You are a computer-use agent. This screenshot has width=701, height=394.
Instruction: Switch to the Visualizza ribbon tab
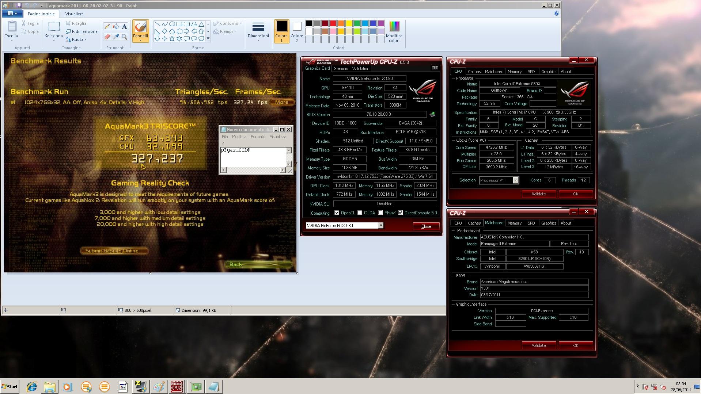[x=74, y=14]
